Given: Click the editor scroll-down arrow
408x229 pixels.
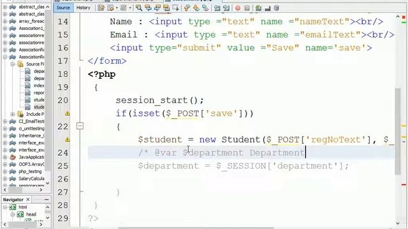Looking at the screenshot, I should (x=398, y=223).
